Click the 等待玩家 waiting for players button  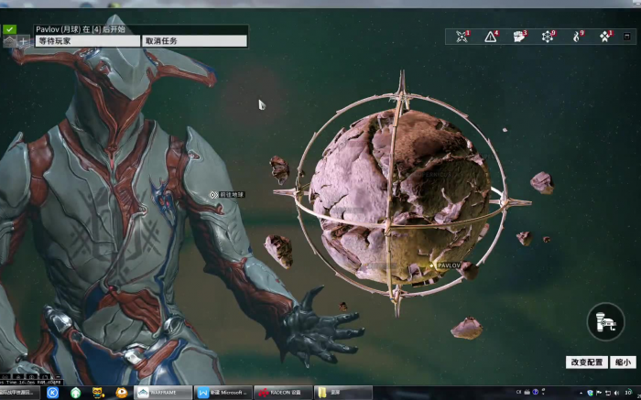(87, 41)
